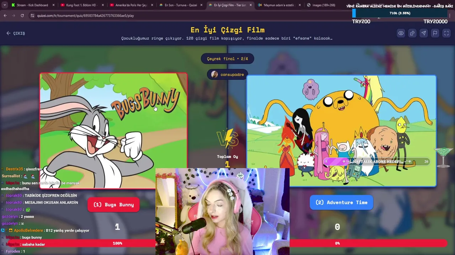Toggle fullscreen mode icon

point(446,33)
